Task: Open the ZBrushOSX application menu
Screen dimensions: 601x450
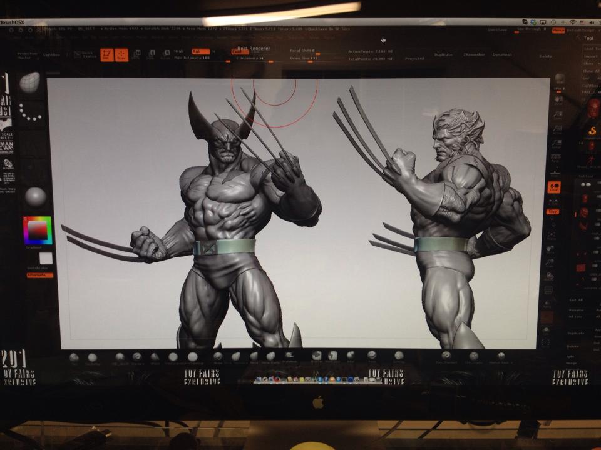Action: (x=13, y=22)
